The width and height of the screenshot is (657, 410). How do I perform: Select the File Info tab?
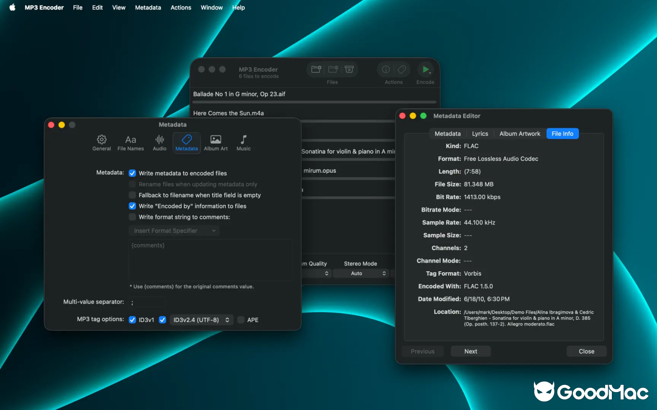(563, 134)
